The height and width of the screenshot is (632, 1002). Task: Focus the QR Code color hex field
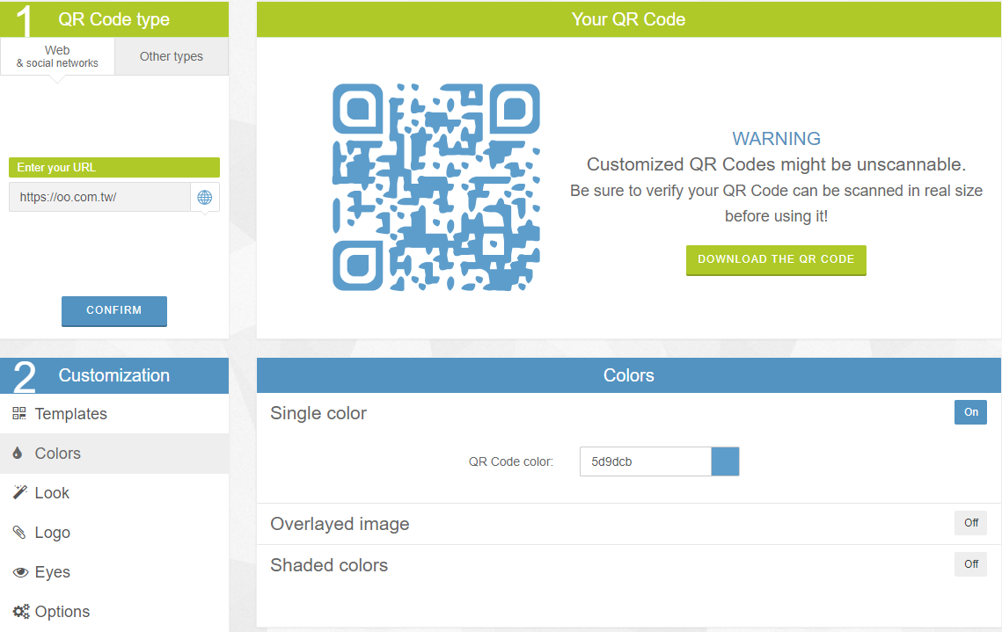(x=646, y=461)
